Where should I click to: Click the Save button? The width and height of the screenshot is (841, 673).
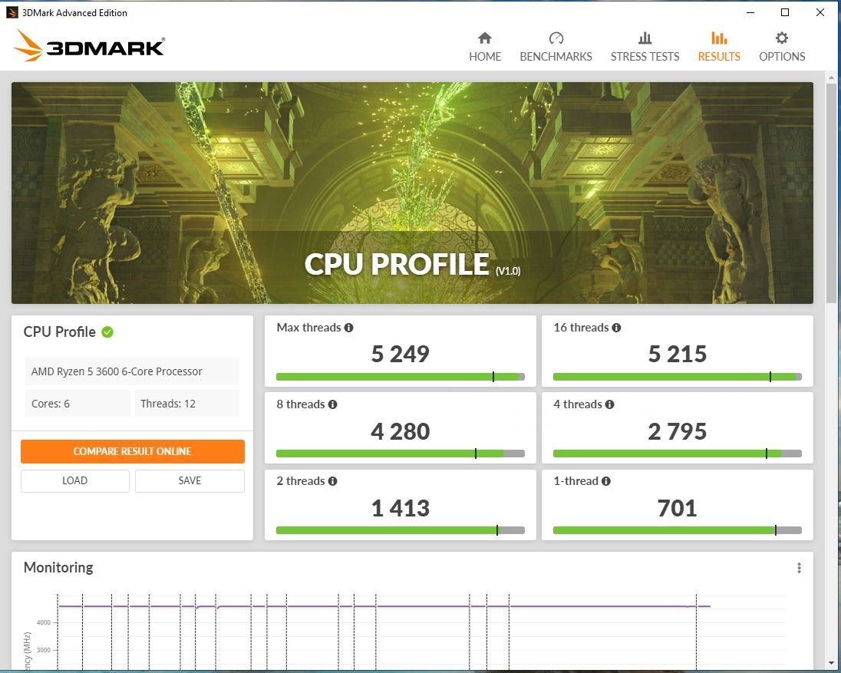pyautogui.click(x=190, y=480)
